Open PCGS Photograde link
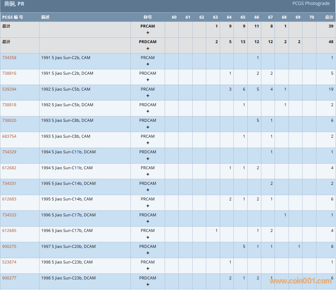The width and height of the screenshot is (336, 290). tap(311, 3)
